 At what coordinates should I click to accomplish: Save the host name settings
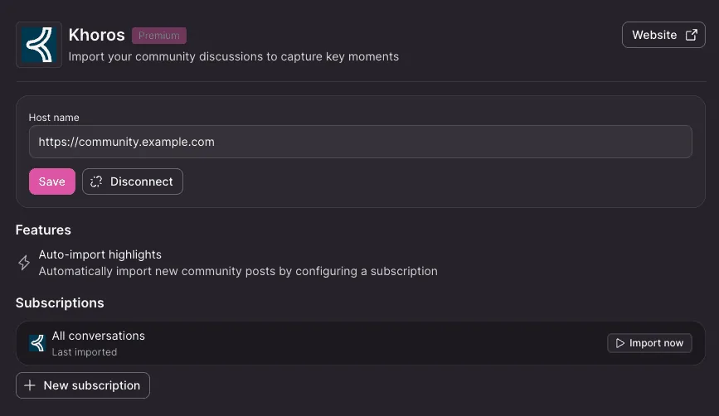point(51,181)
